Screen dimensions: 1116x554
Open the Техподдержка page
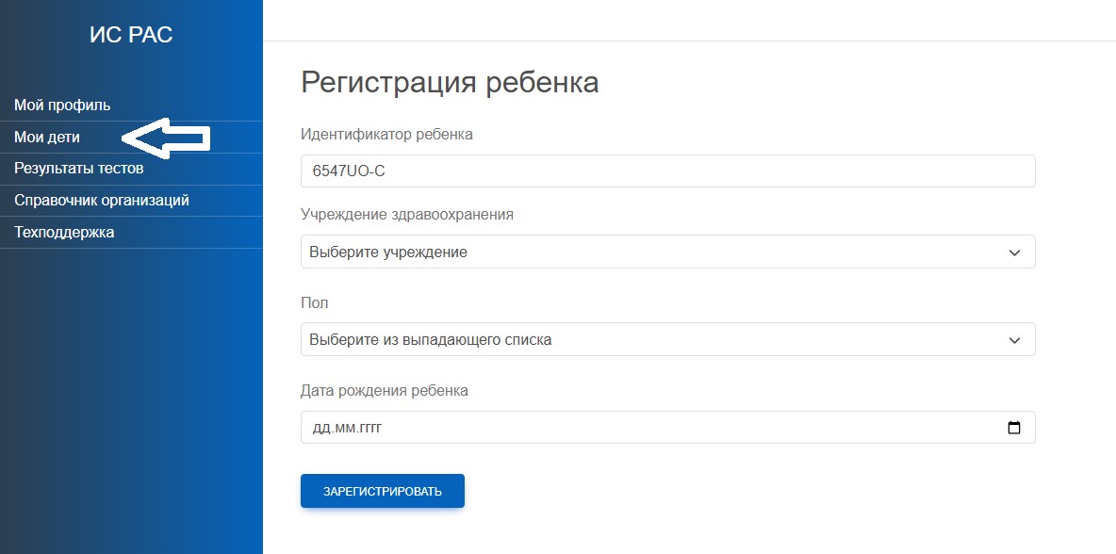pyautogui.click(x=64, y=232)
